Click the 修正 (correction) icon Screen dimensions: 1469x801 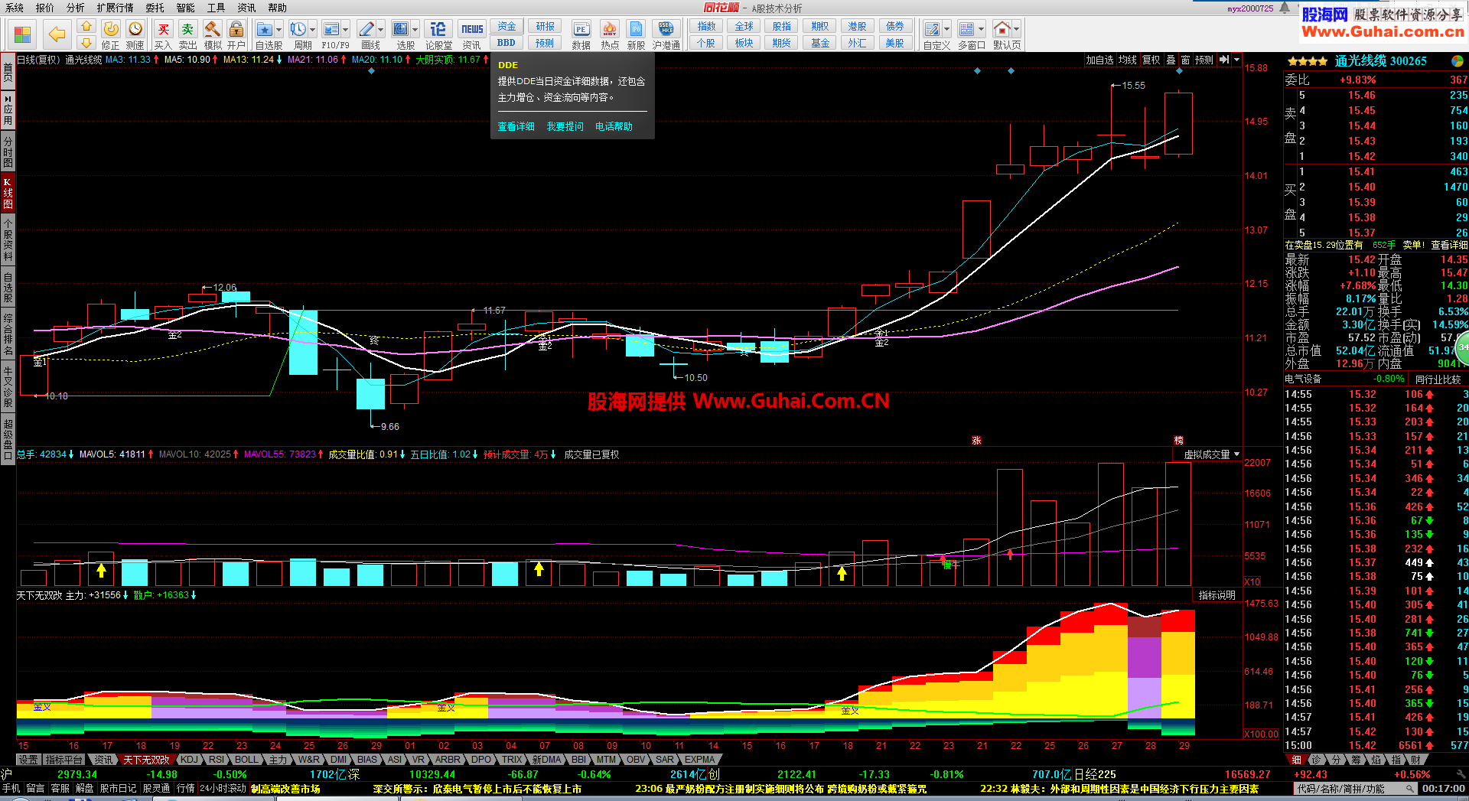pos(111,29)
